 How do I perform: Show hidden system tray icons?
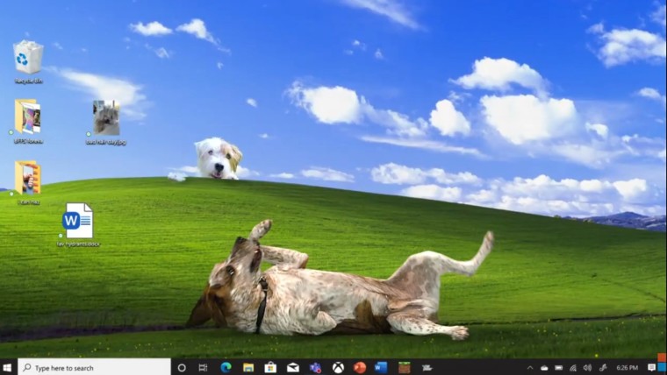530,368
